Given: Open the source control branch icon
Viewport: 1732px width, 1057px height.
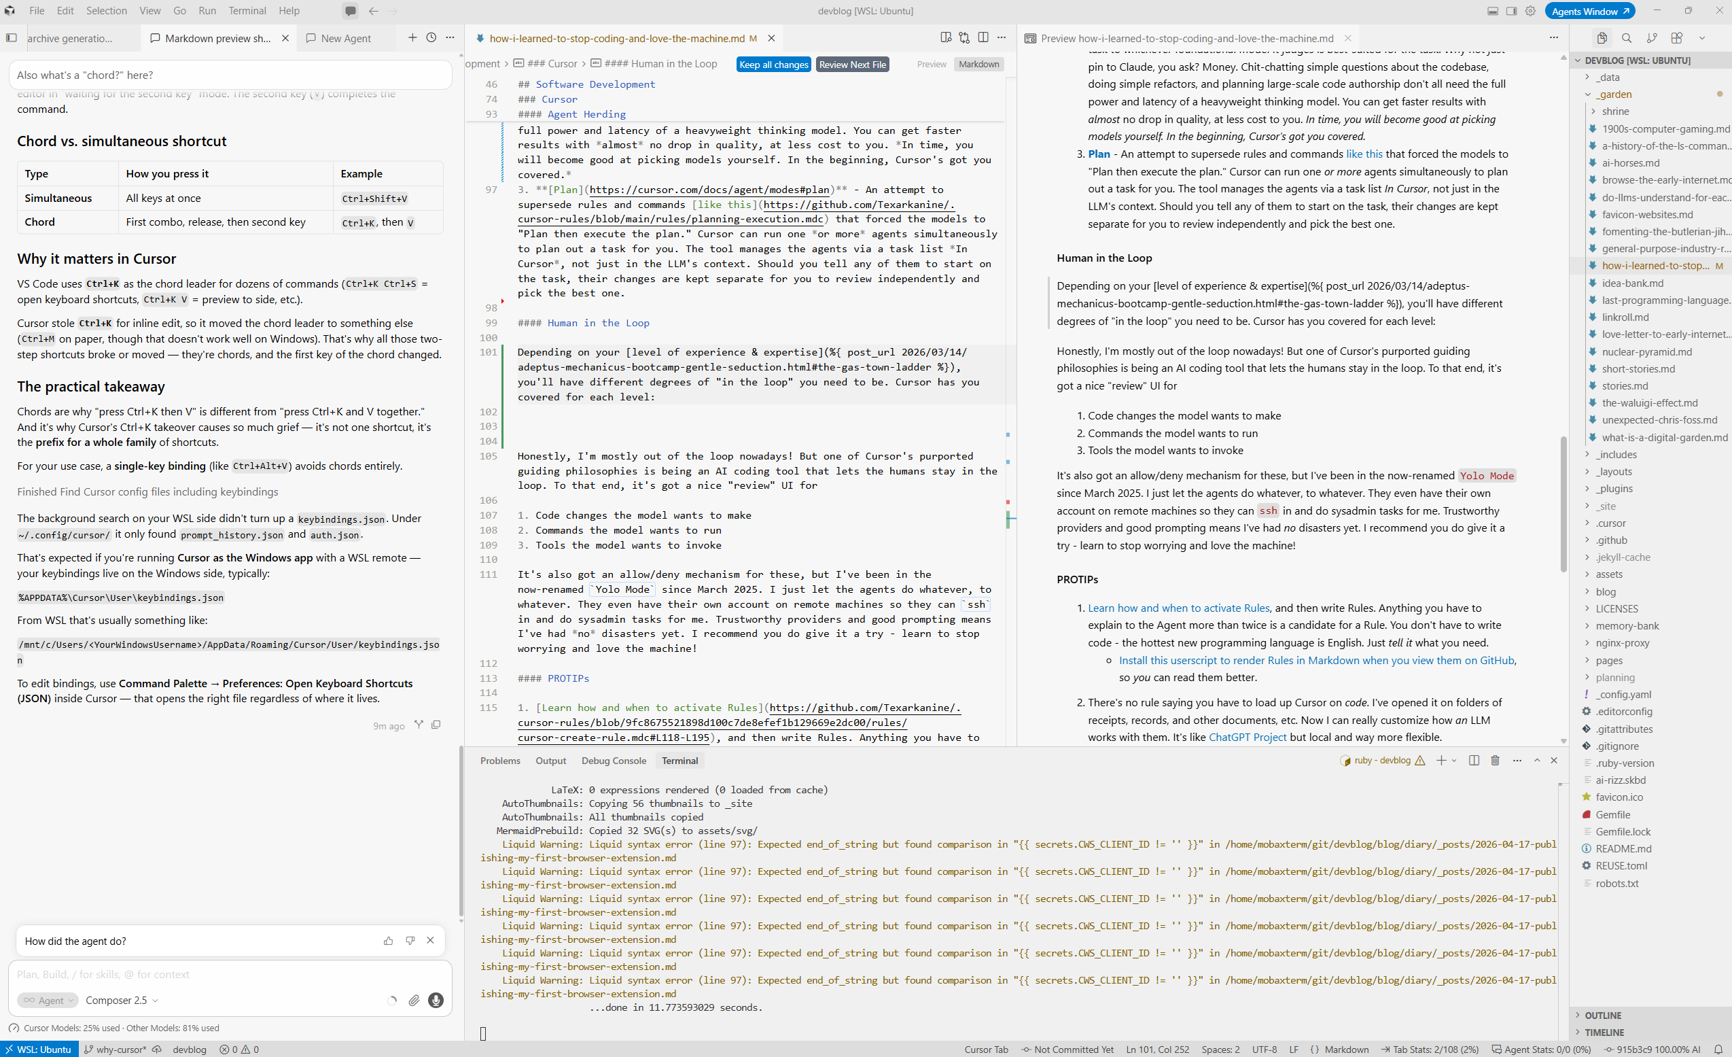Looking at the screenshot, I should (1652, 38).
